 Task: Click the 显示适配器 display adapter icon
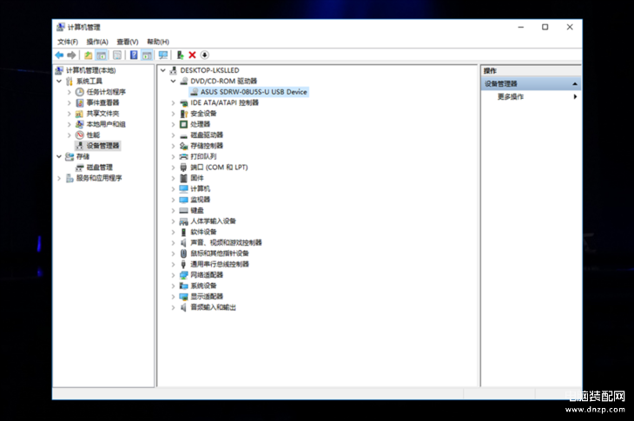[x=183, y=297]
